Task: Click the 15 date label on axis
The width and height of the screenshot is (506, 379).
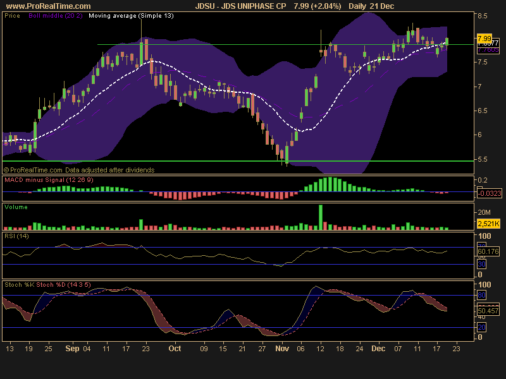Action: [223, 349]
